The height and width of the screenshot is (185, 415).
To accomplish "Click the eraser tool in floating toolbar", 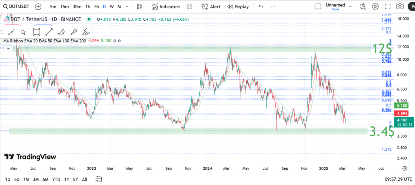I will [86, 32].
